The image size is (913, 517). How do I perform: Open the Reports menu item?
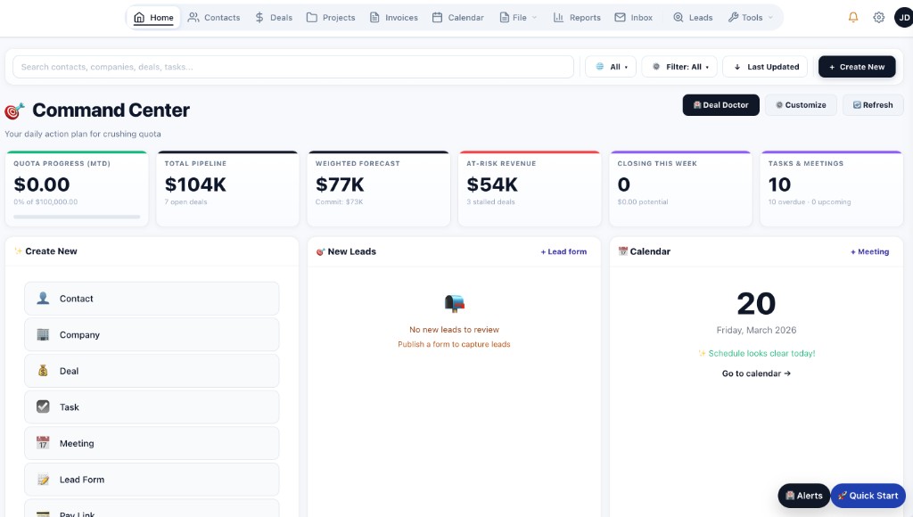tap(577, 17)
